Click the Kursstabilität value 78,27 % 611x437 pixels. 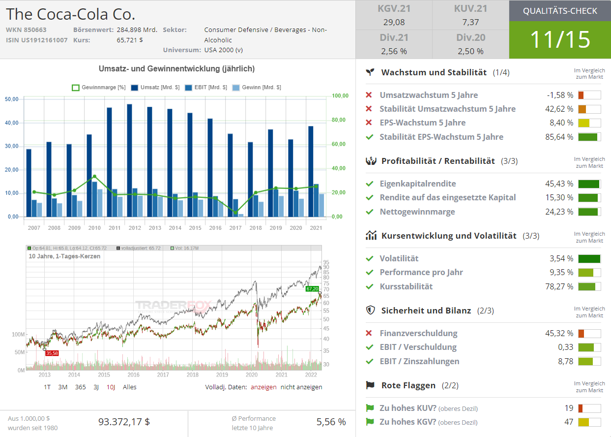point(559,286)
